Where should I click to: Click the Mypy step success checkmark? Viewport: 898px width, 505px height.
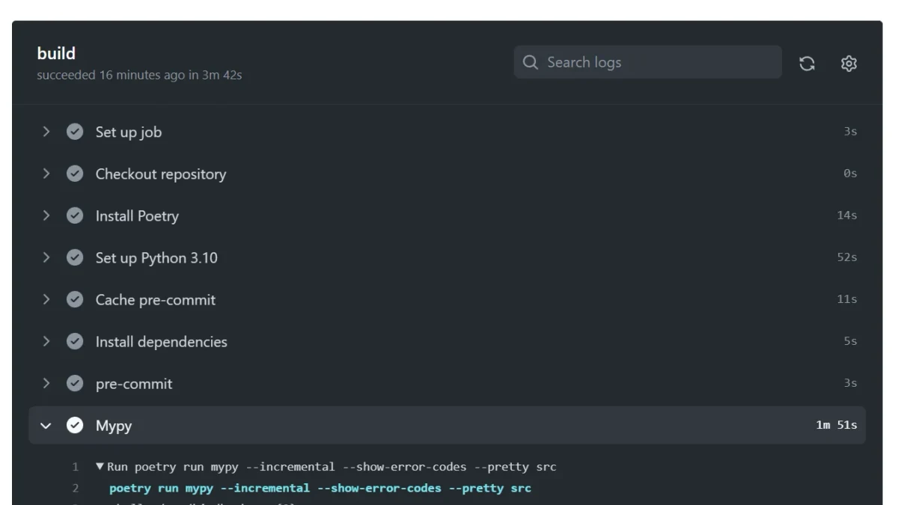(x=75, y=425)
